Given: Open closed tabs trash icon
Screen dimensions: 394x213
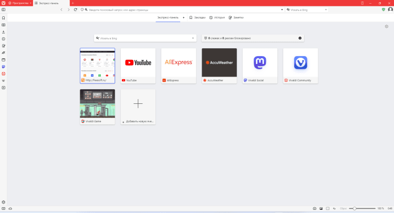Looking at the screenshot, I should [x=362, y=3].
